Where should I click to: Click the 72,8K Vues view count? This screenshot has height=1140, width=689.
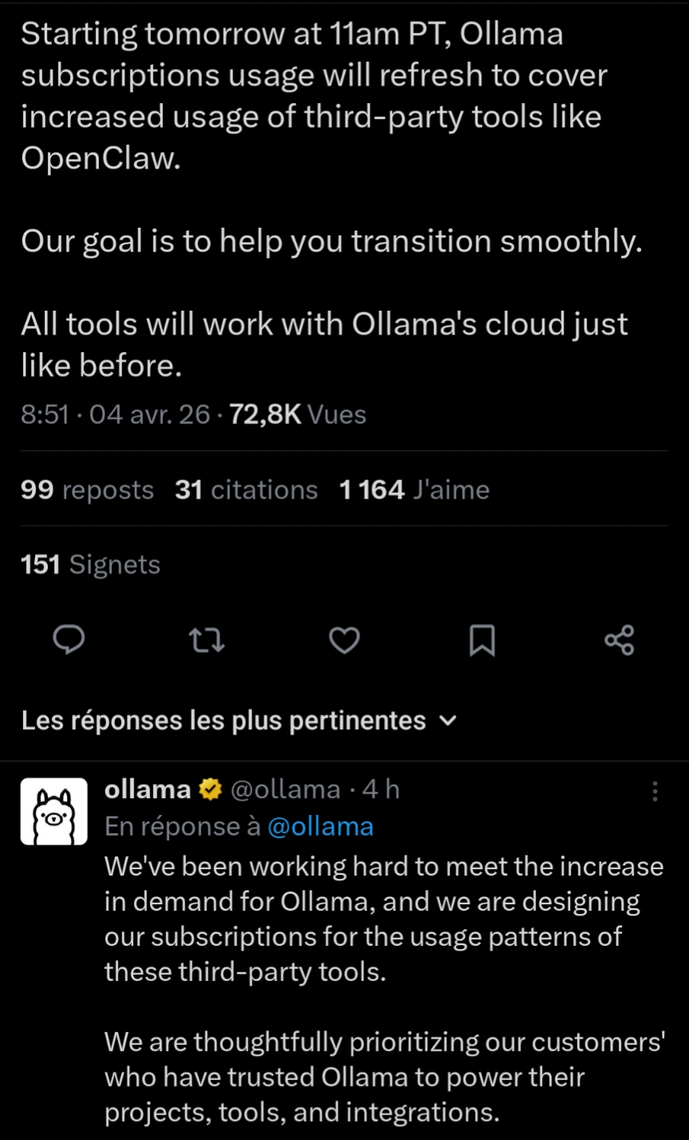tap(297, 415)
